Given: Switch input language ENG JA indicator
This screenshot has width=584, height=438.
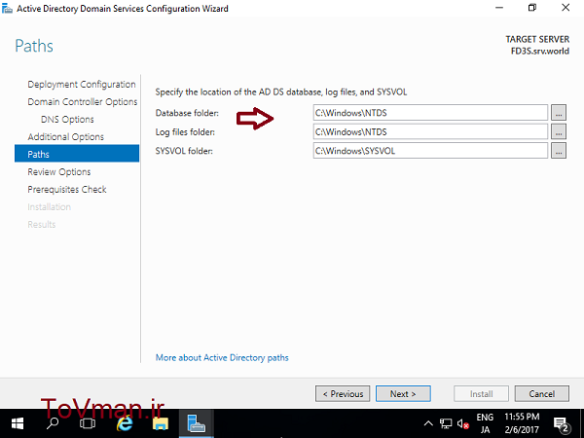Looking at the screenshot, I should 485,423.
